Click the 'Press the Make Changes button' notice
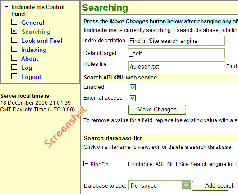 click(160, 22)
